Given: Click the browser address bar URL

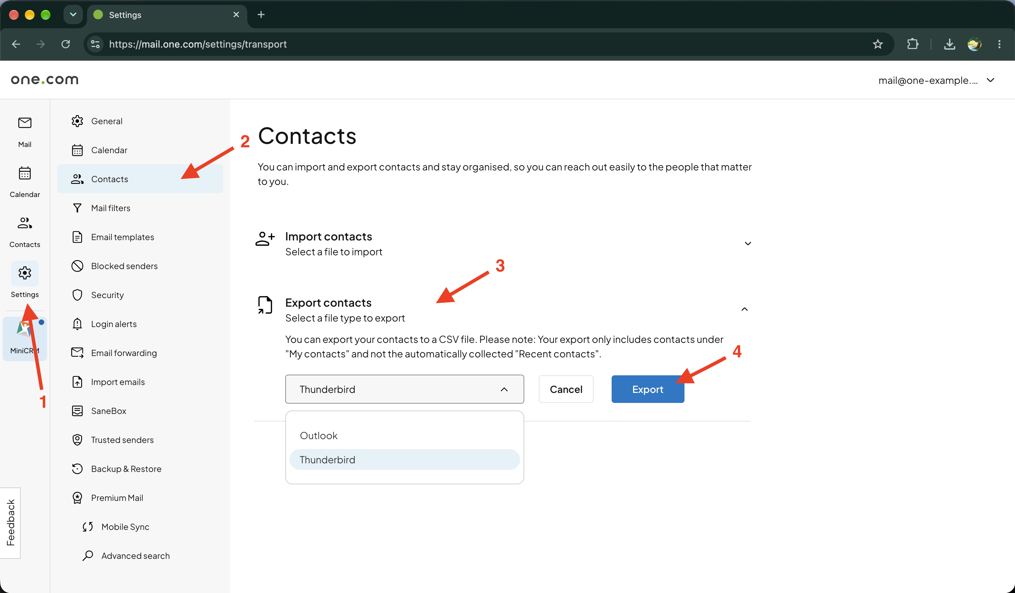Looking at the screenshot, I should point(198,44).
